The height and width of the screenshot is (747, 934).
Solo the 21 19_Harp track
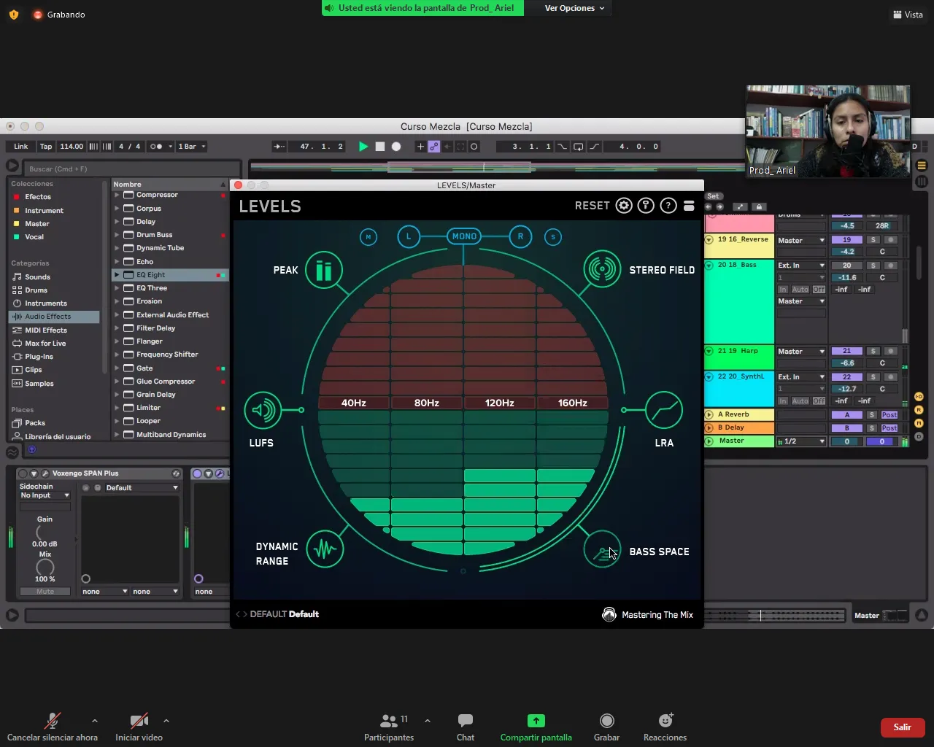point(873,351)
